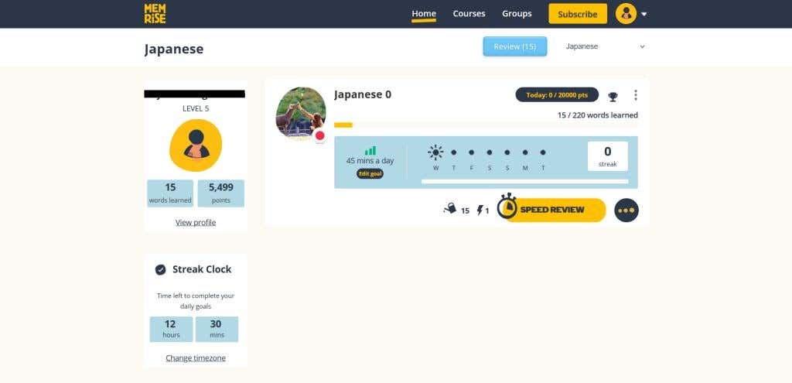Click the profile avatar in top bar

[x=626, y=14]
